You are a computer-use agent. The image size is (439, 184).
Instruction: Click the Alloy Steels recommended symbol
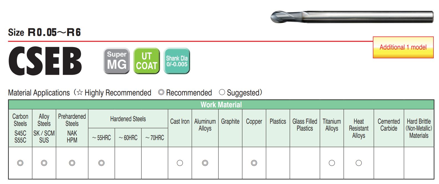[44, 163]
